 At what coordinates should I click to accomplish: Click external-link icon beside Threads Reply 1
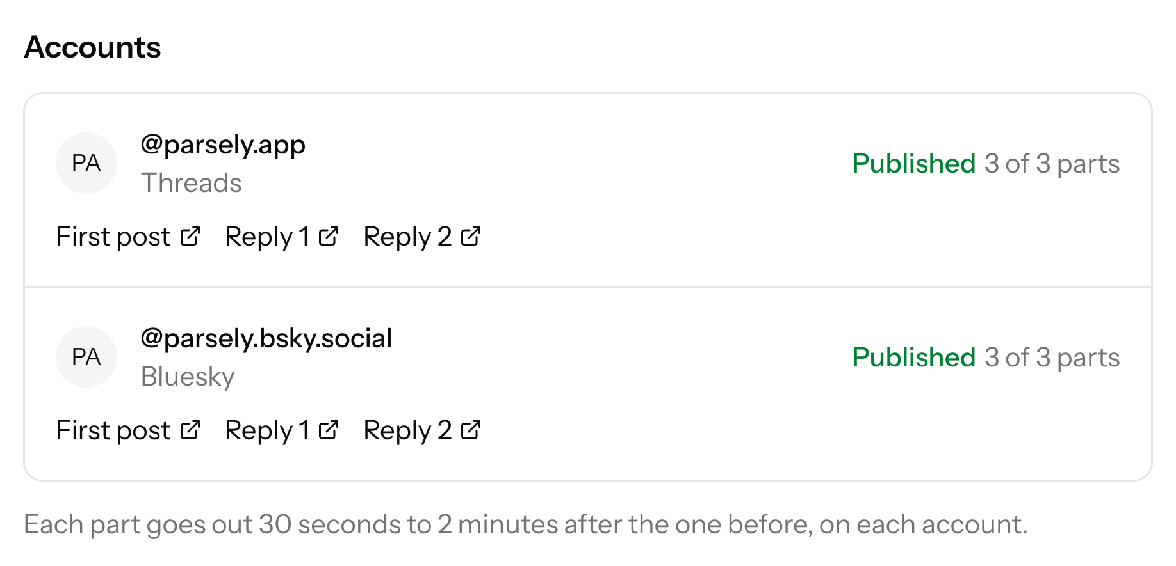point(329,237)
